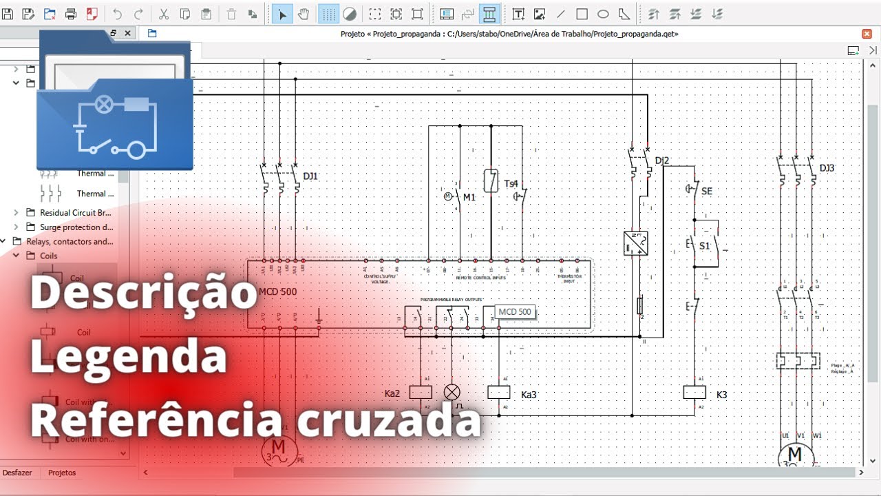Screen dimensions: 881x496
Task: Float the elements panel with undock icon
Action: point(114,33)
